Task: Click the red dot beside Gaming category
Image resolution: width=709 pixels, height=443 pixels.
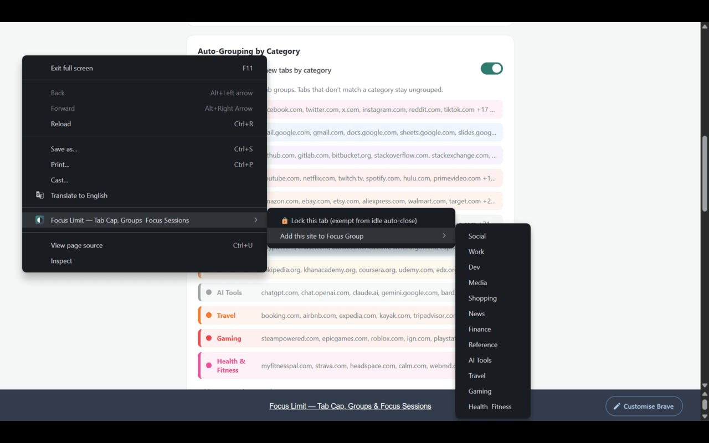Action: pyautogui.click(x=209, y=338)
